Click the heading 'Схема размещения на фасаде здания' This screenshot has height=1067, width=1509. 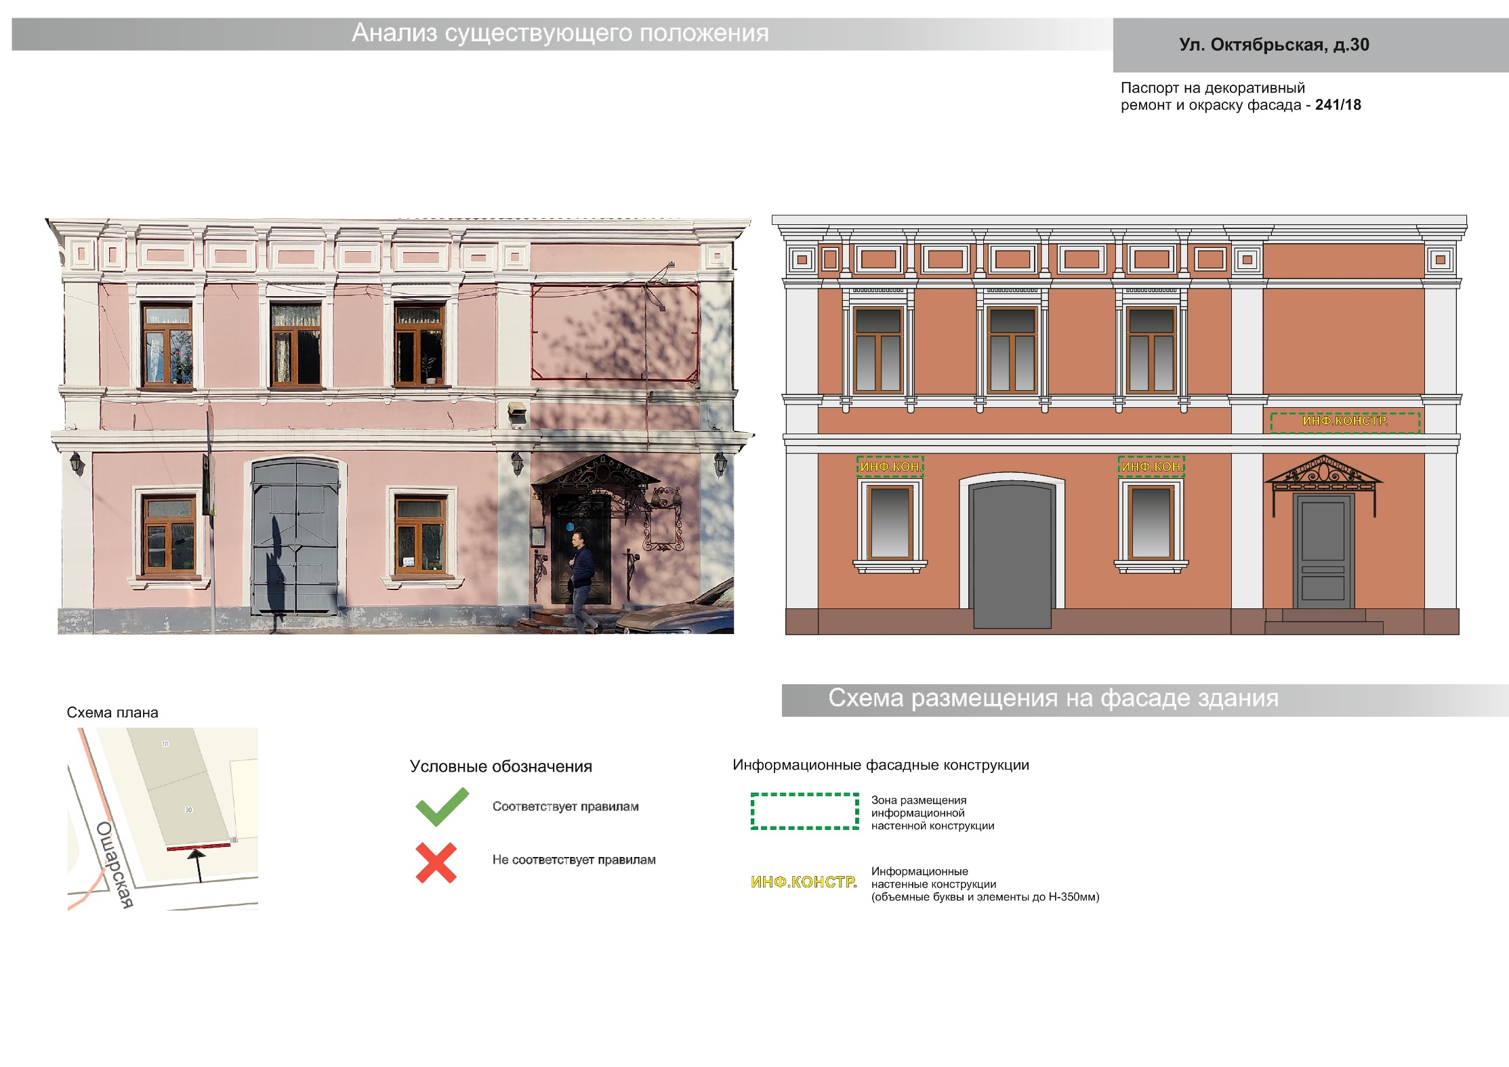point(1054,698)
